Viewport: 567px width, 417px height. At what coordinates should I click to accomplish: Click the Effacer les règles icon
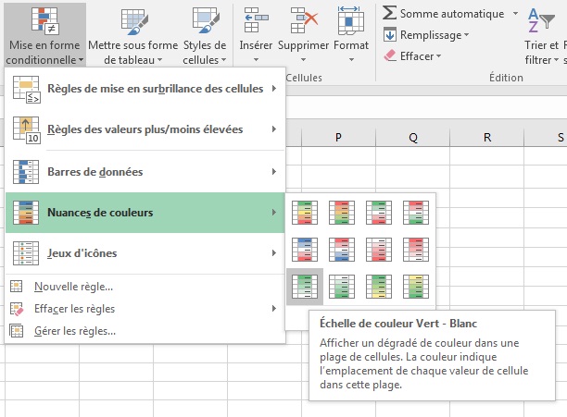click(x=17, y=309)
